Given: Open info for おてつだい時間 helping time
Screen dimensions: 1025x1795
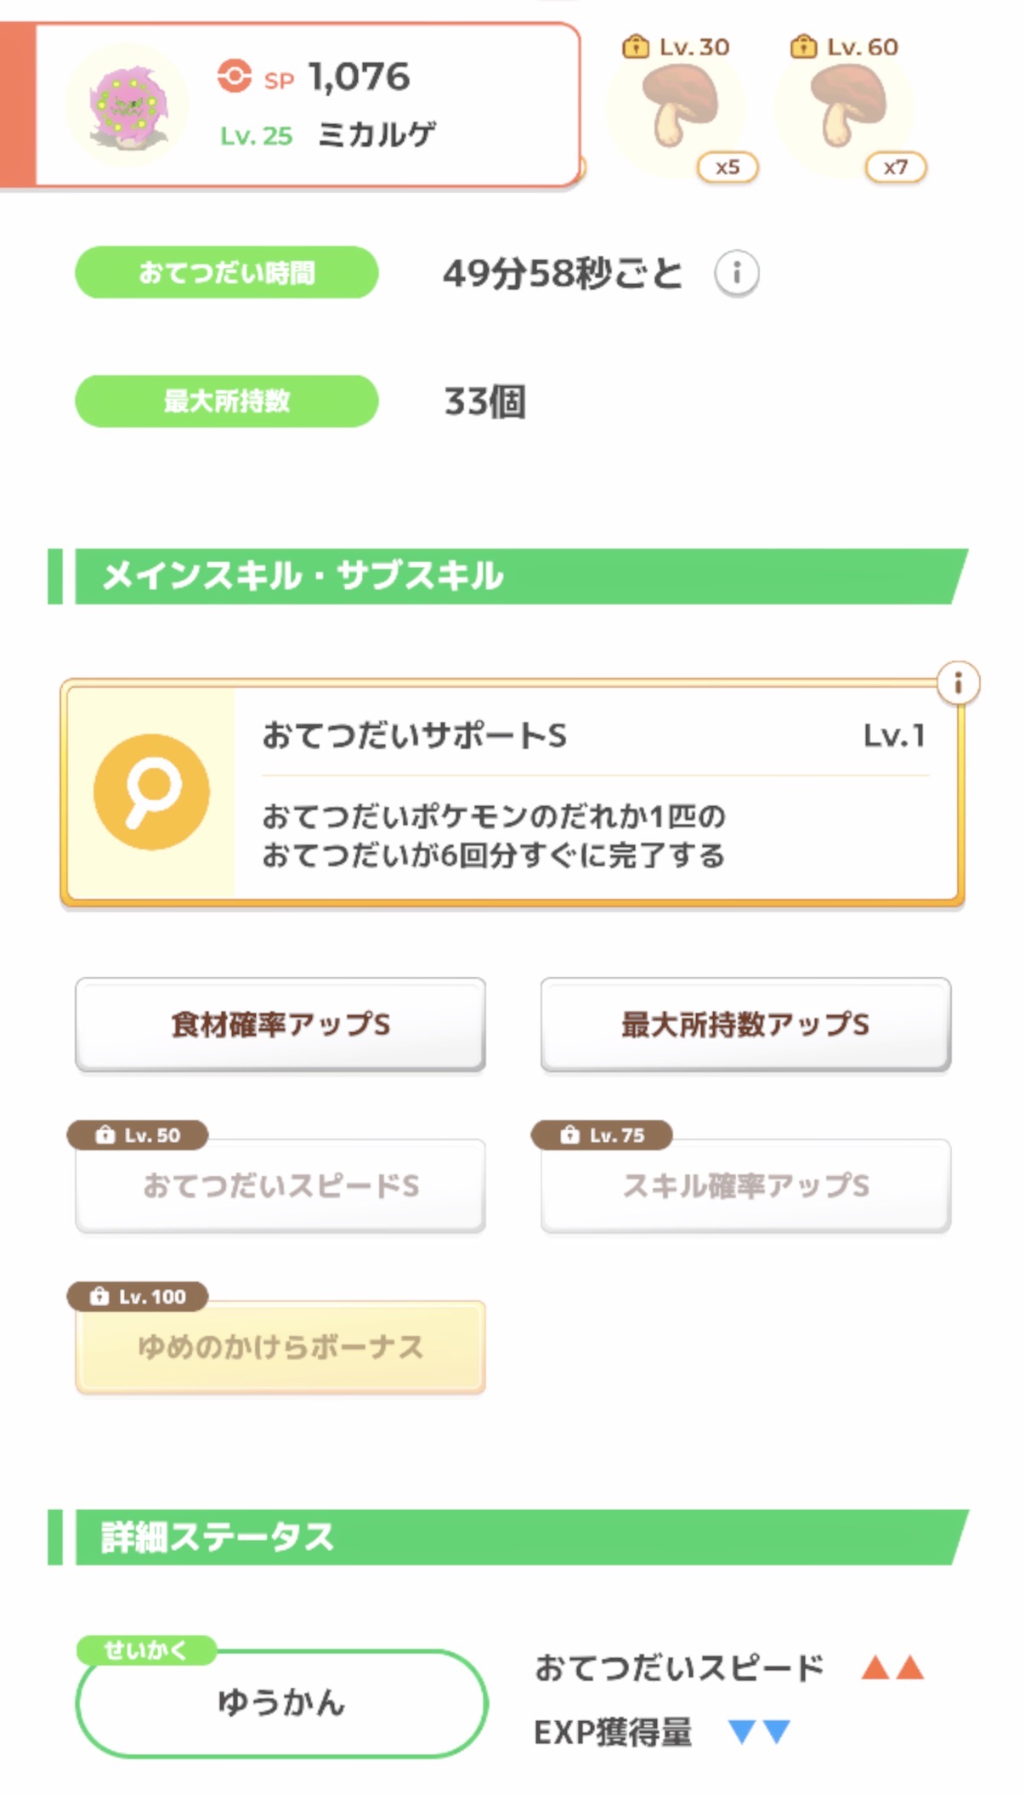Looking at the screenshot, I should point(736,274).
